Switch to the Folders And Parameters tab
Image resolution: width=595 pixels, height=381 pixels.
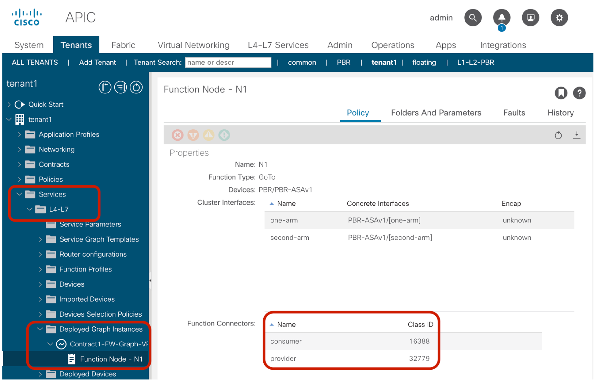(x=436, y=112)
